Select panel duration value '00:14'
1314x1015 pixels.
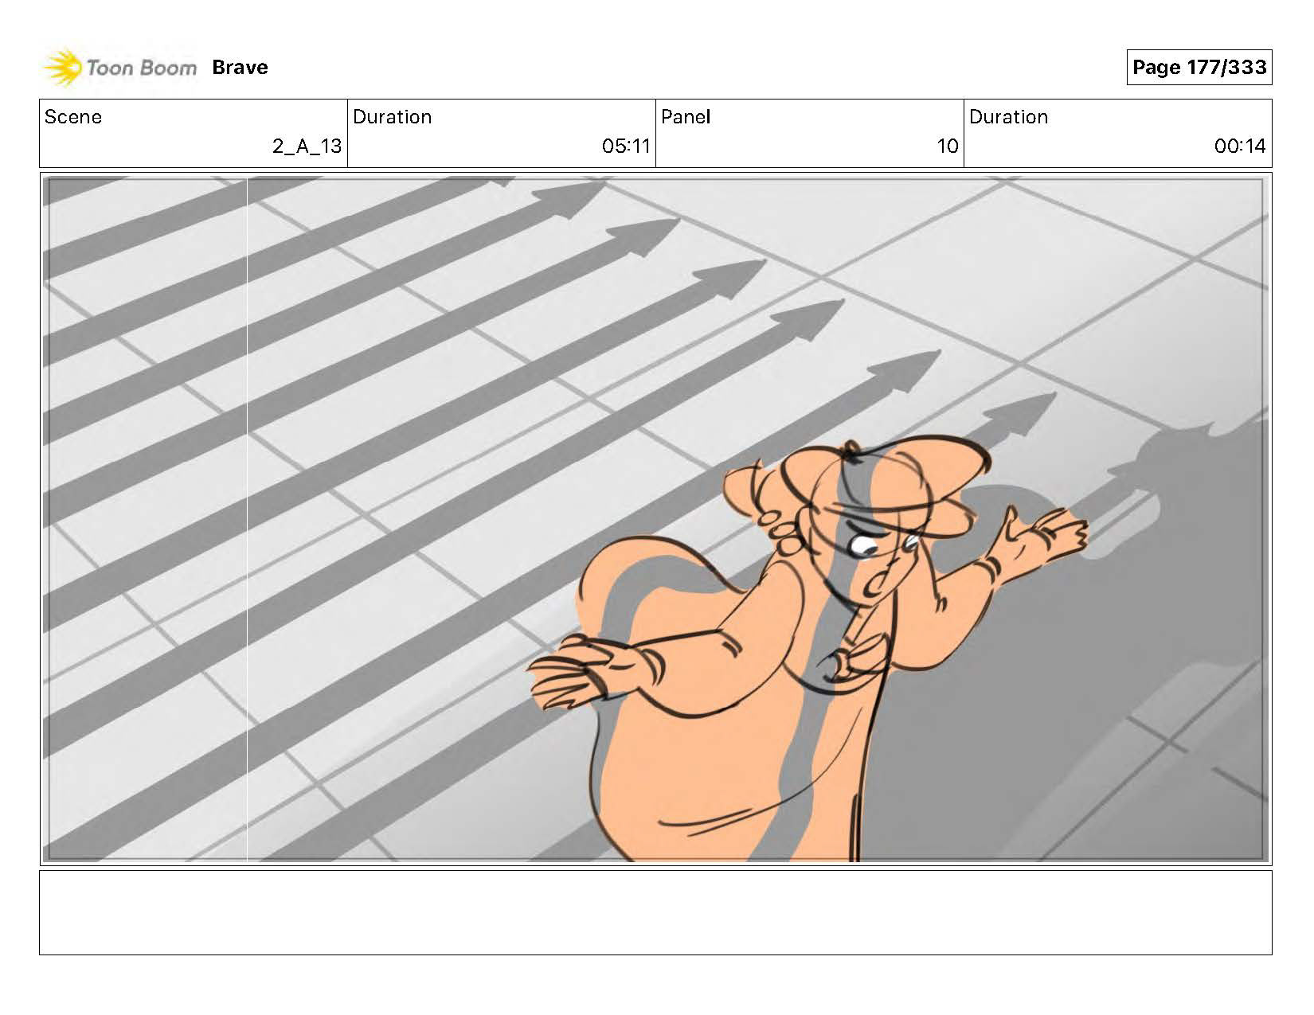point(1240,146)
